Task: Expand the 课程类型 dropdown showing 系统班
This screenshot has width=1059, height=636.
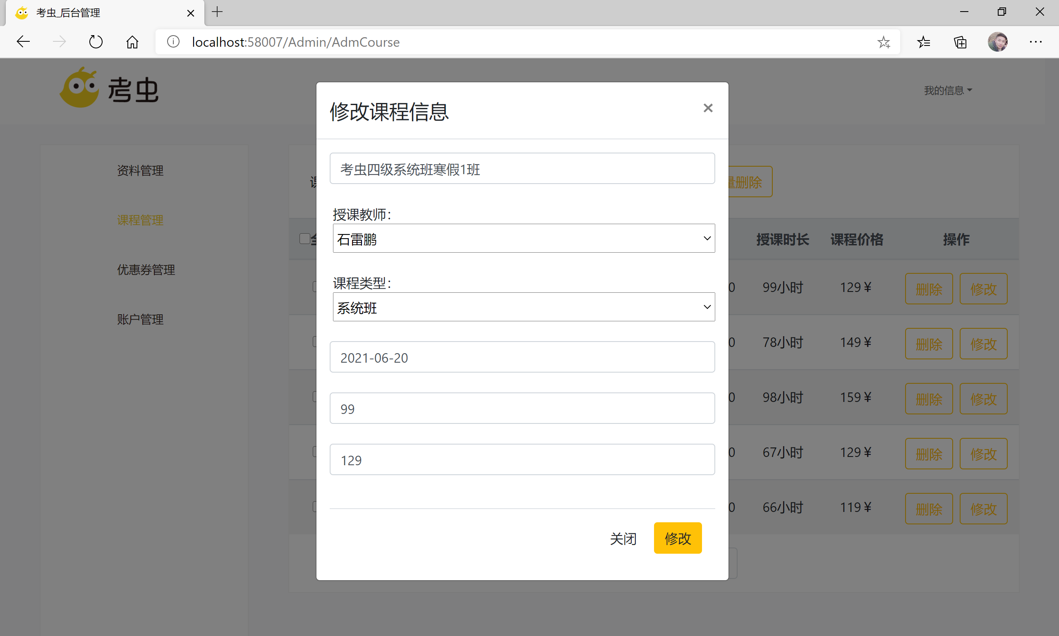Action: point(523,307)
